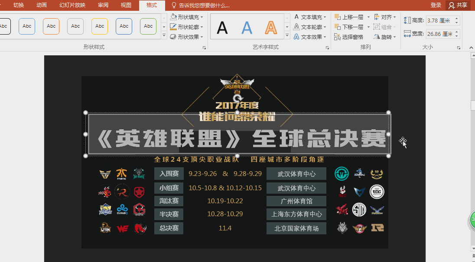This screenshot has width=475, height=262.
Task: Open 文本轮廓 text outline
Action: click(310, 27)
